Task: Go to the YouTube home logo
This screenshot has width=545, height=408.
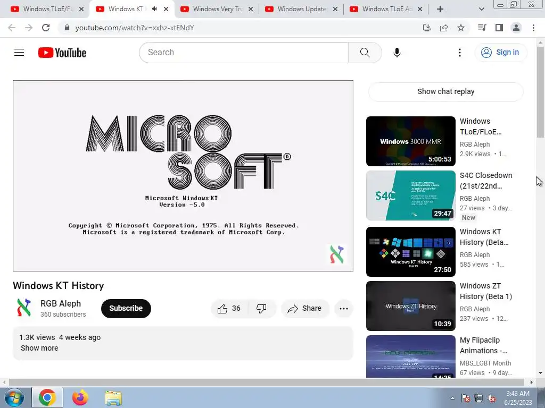Action: coord(62,53)
